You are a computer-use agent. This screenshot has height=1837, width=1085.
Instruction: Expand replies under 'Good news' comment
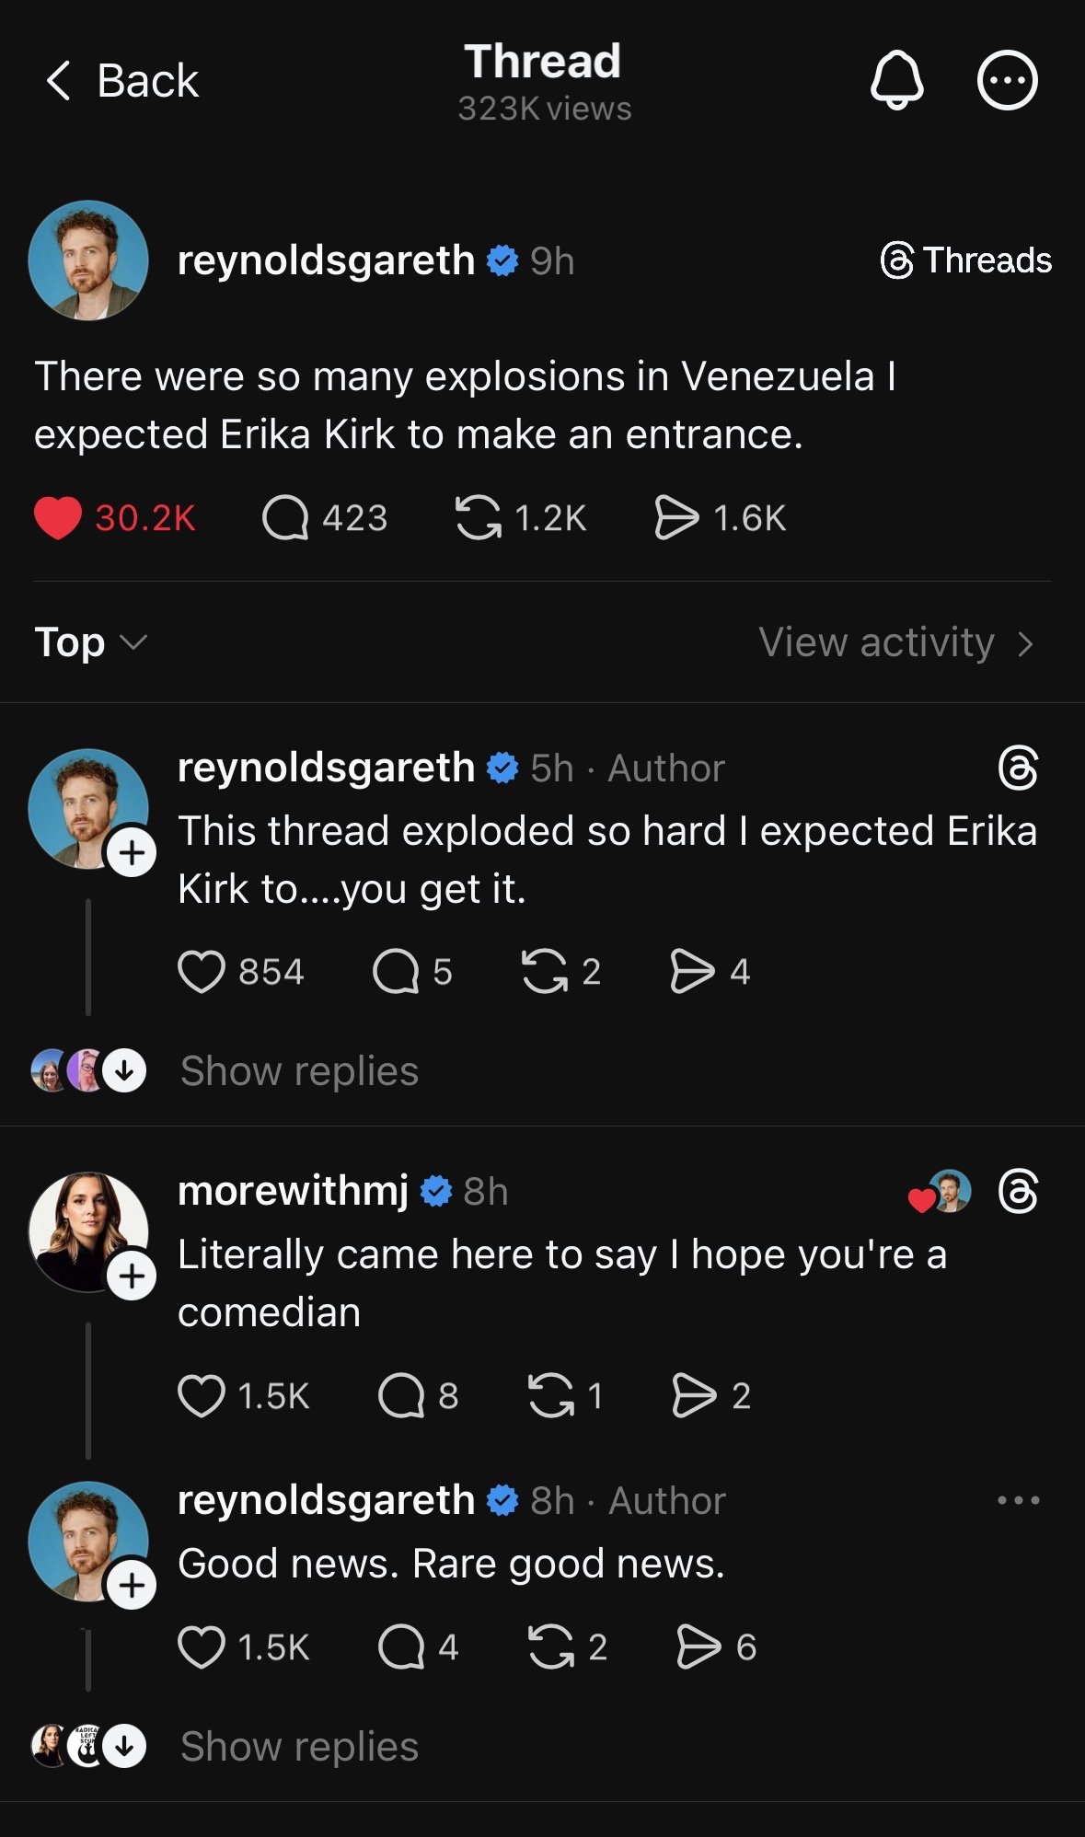(x=299, y=1747)
